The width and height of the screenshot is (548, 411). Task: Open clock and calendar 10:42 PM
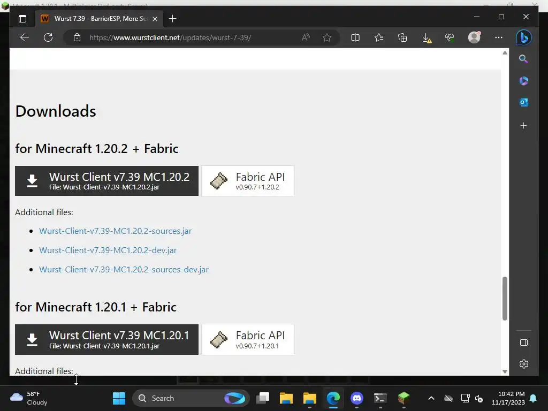click(508, 398)
